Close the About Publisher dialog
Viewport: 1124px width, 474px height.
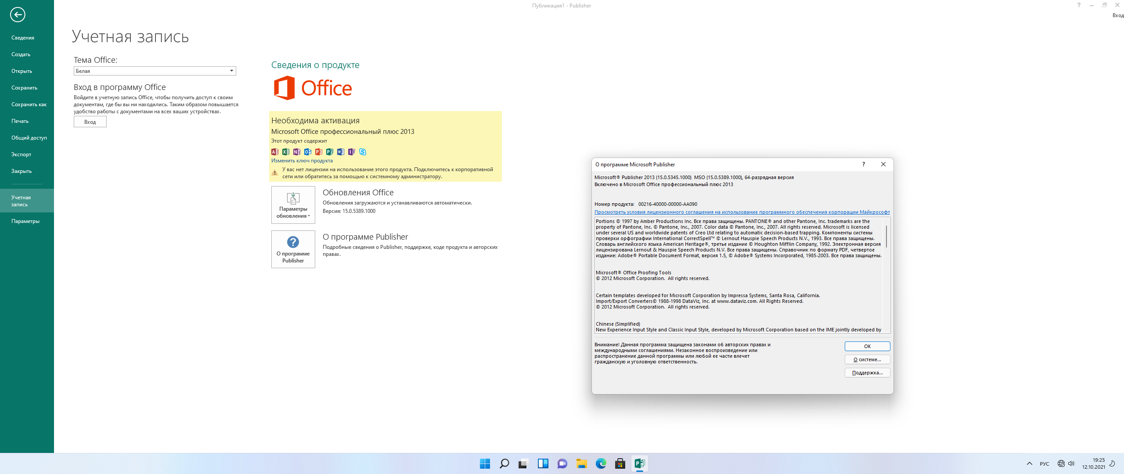(x=883, y=164)
